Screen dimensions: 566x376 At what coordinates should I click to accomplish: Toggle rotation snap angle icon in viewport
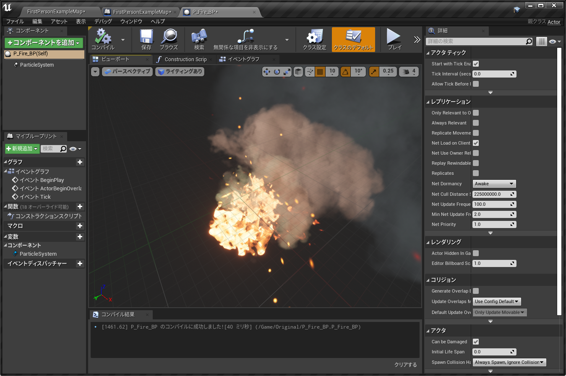coord(345,72)
